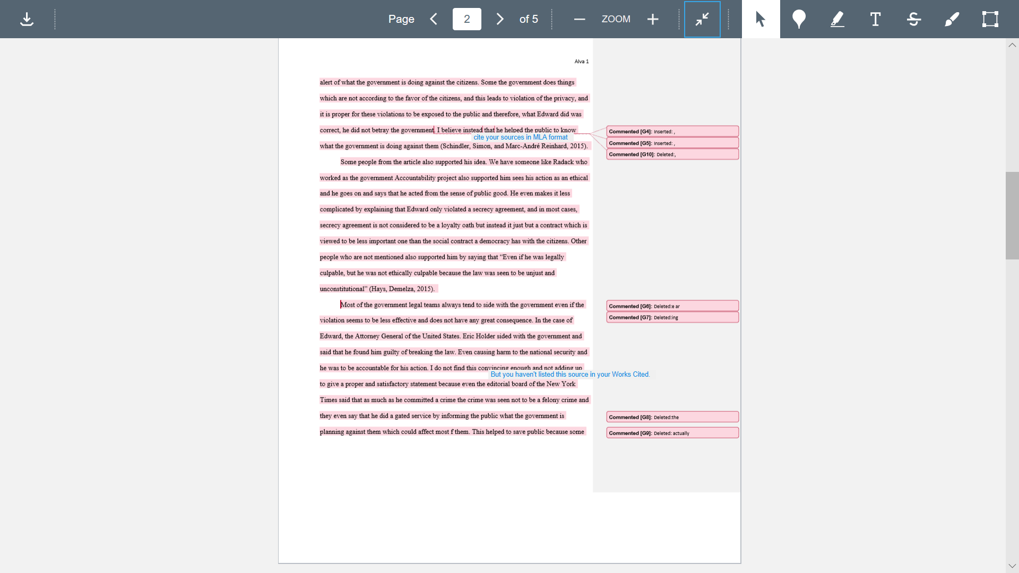Go to the previous page arrow
Viewport: 1019px width, 573px height.
[x=434, y=19]
